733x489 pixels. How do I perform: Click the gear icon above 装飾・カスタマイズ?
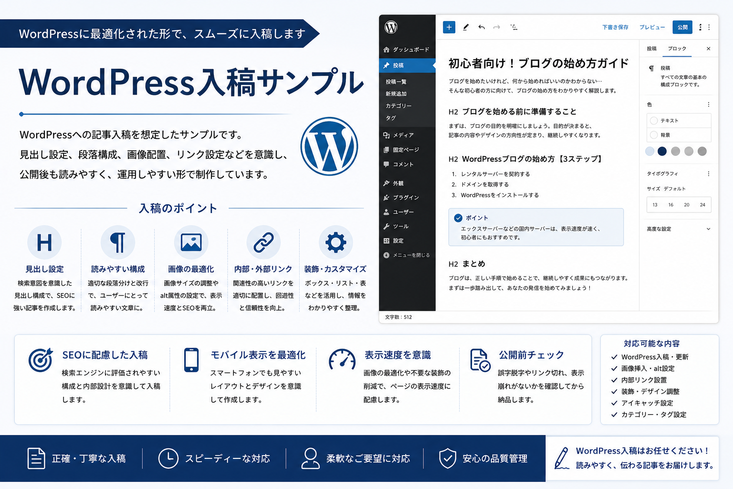[x=336, y=243]
